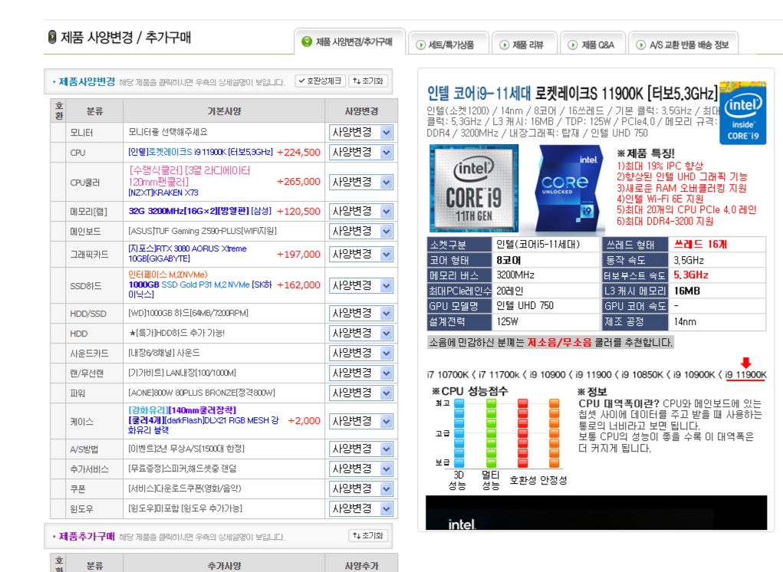Screen dimensions: 783x572
Task: Open 사양변경 dropdown for 메인보드 row
Action: [x=361, y=231]
